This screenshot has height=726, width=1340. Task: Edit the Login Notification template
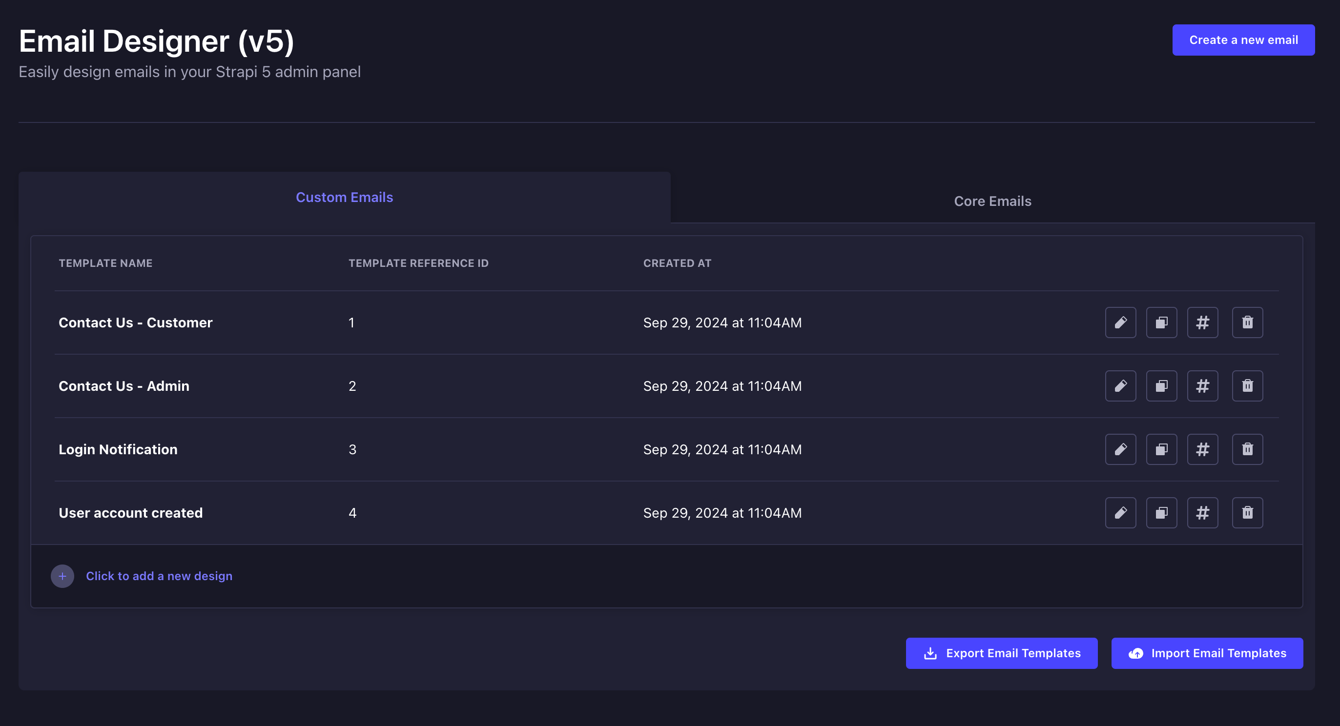tap(1120, 449)
